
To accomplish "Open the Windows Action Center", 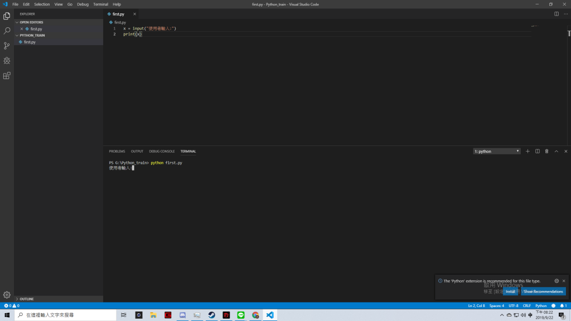I will click(x=562, y=315).
